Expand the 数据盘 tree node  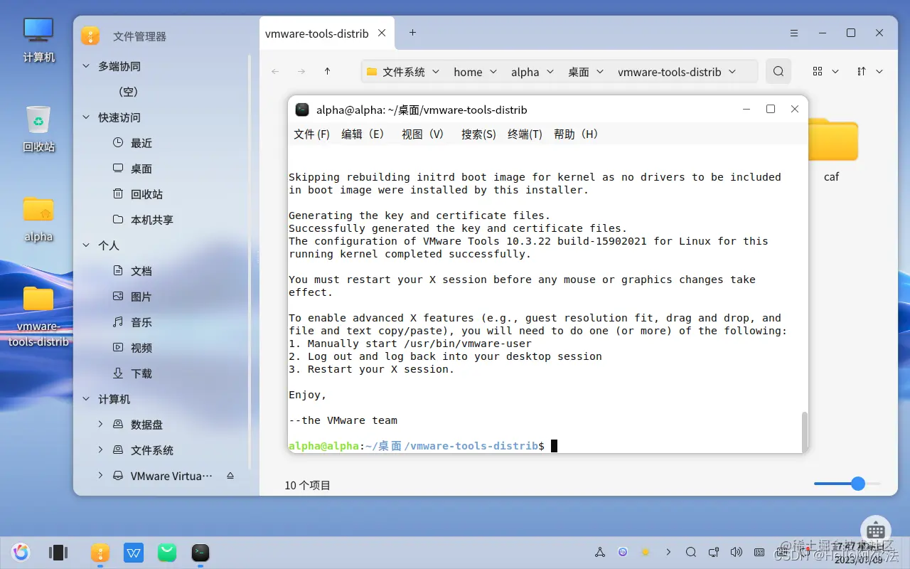[100, 425]
